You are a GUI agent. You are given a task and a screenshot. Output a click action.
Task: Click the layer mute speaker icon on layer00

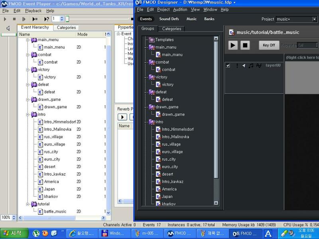coord(244,65)
